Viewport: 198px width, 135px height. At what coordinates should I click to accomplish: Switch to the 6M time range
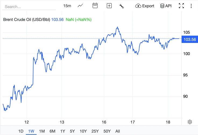tap(52, 131)
